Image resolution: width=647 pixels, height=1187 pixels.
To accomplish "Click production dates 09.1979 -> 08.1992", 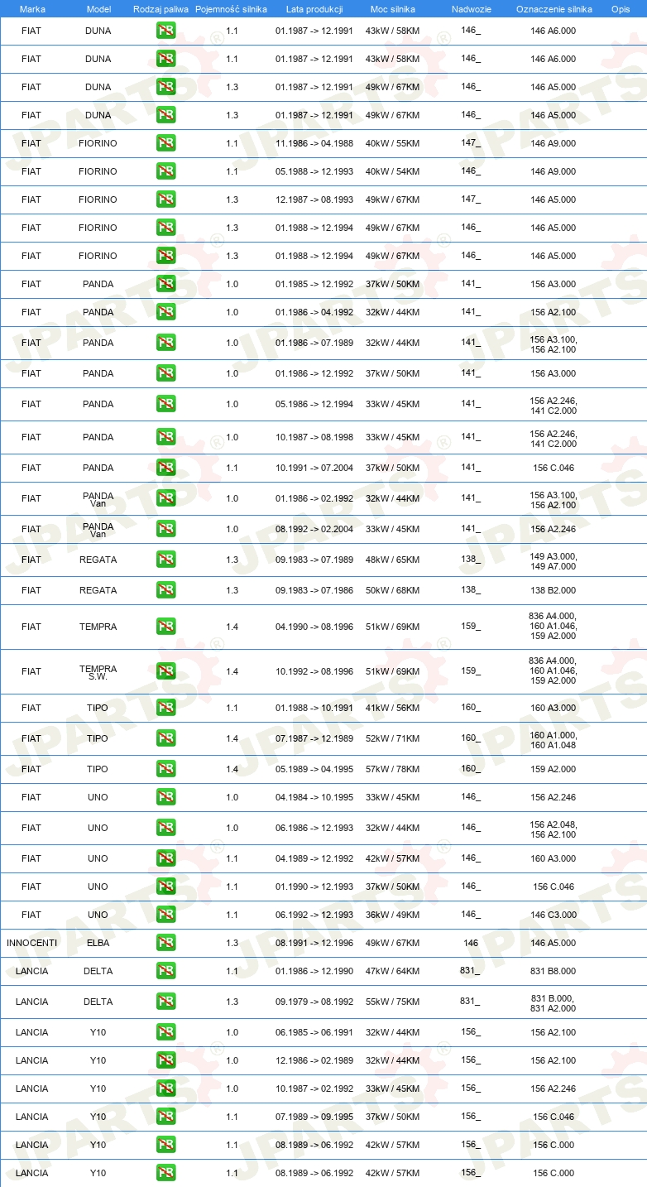I will point(314,1002).
